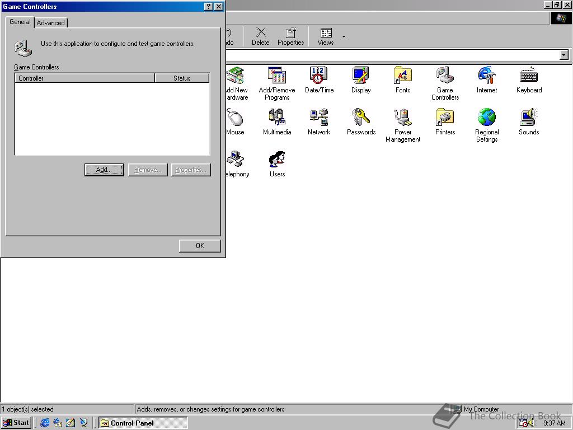Screen dimensions: 573x430
Task: Select the Users control panel icon
Action: pos(277,164)
